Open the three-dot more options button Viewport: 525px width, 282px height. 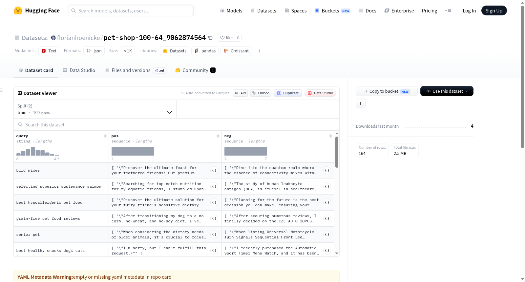tap(361, 103)
